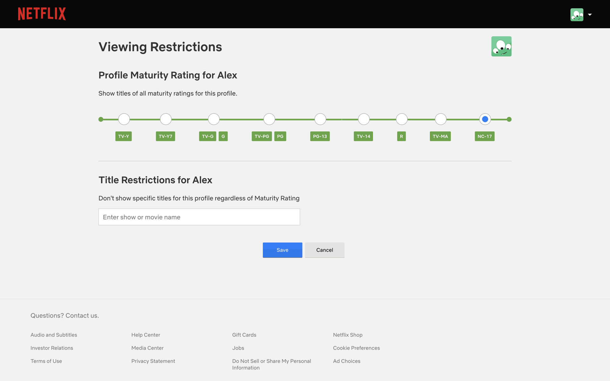Click the TV-14 rating label
This screenshot has width=610, height=381.
363,136
